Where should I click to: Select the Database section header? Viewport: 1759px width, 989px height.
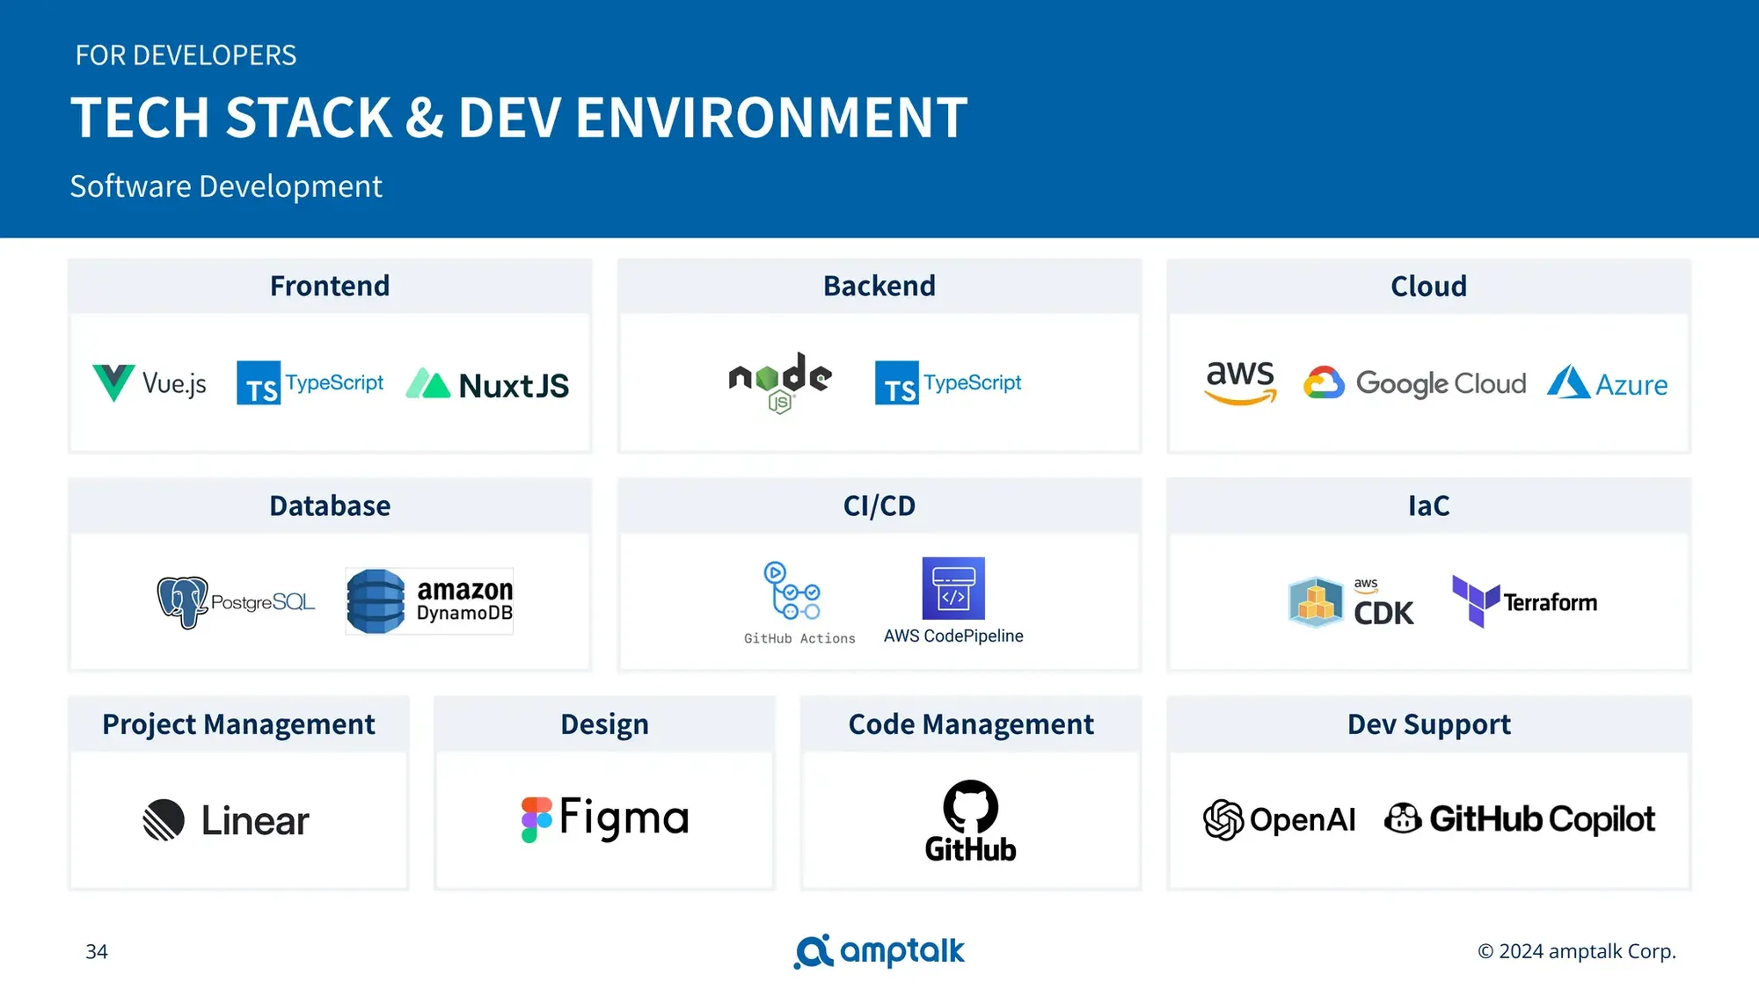coord(330,505)
